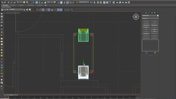176x99 pixels.
Task: Click the Rectangular Selection Region icon
Action: click(30, 2)
